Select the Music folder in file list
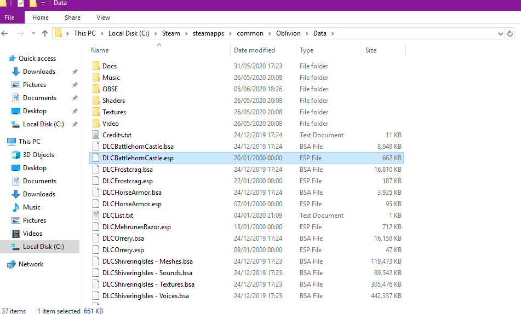This screenshot has width=521, height=314. pyautogui.click(x=111, y=78)
